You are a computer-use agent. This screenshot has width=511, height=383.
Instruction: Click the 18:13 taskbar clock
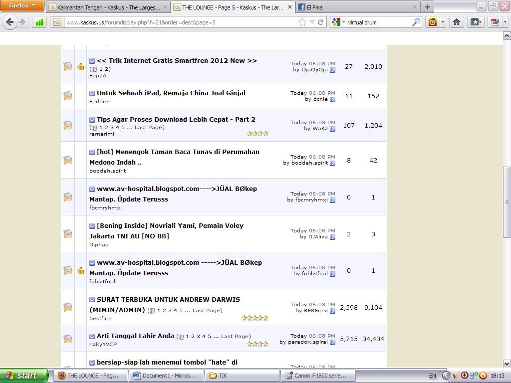coord(498,376)
